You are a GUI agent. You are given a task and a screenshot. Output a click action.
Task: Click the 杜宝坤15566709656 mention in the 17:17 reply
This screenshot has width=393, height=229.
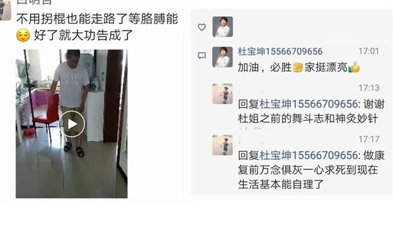coord(308,155)
